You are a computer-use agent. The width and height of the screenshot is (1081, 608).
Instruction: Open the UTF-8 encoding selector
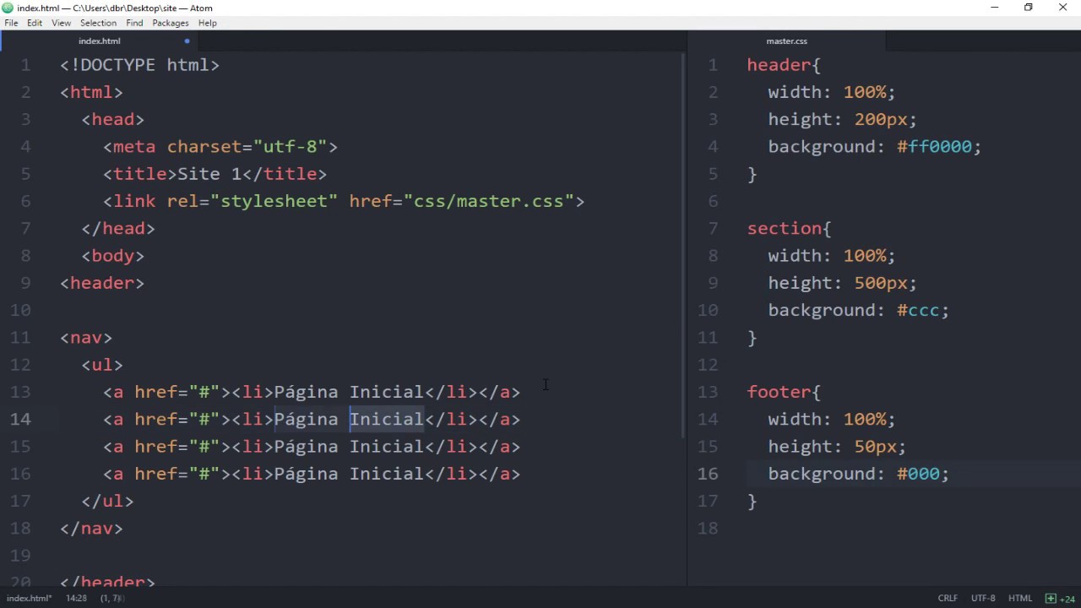tap(982, 598)
